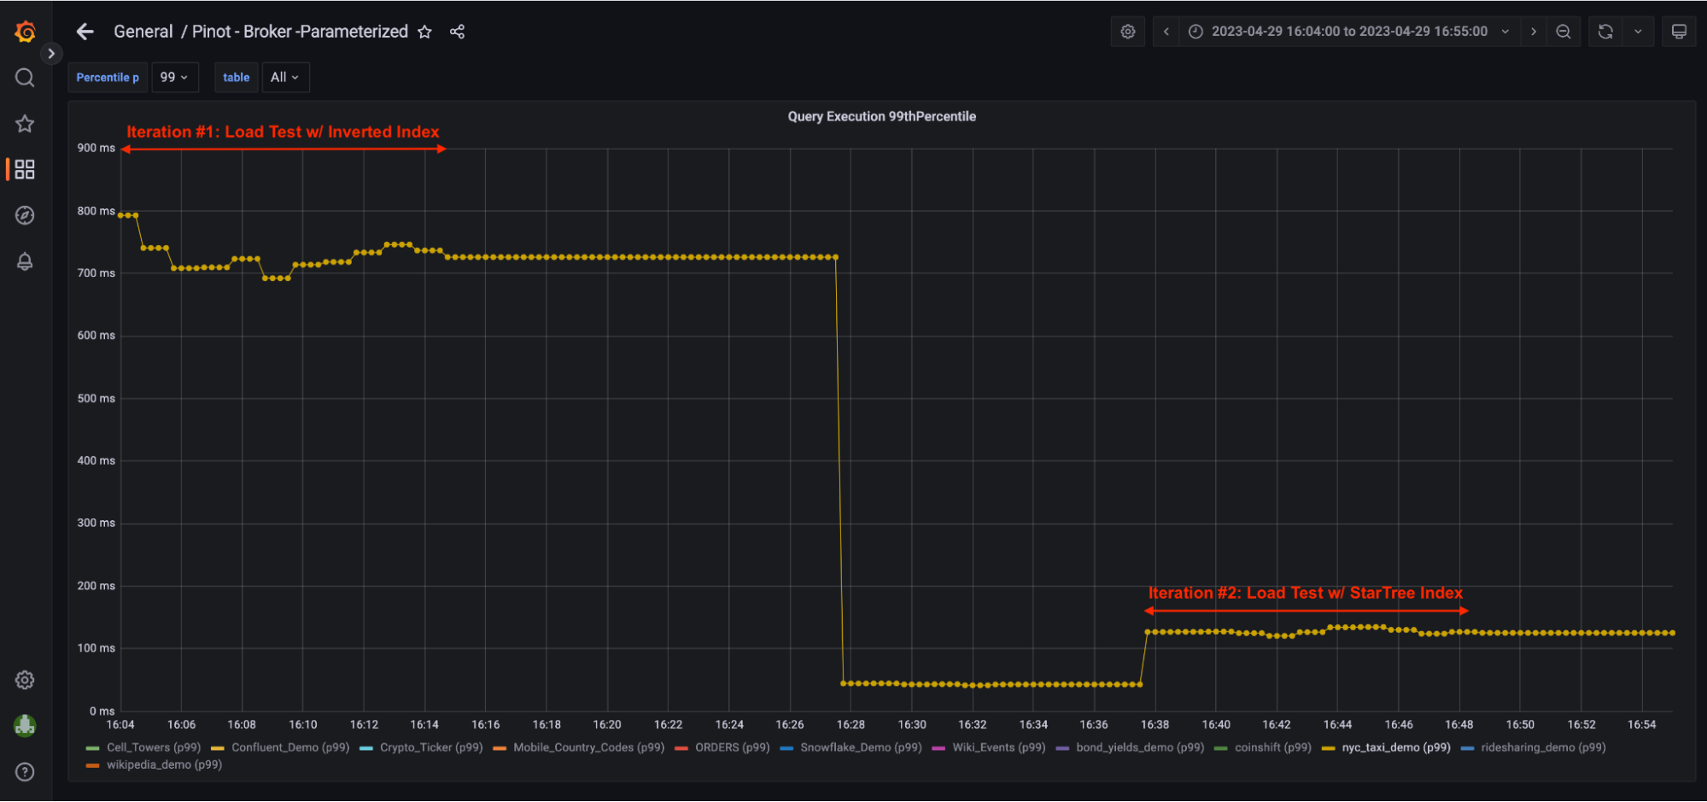
Task: Open the 99 percentile dropdown
Action: coord(174,77)
